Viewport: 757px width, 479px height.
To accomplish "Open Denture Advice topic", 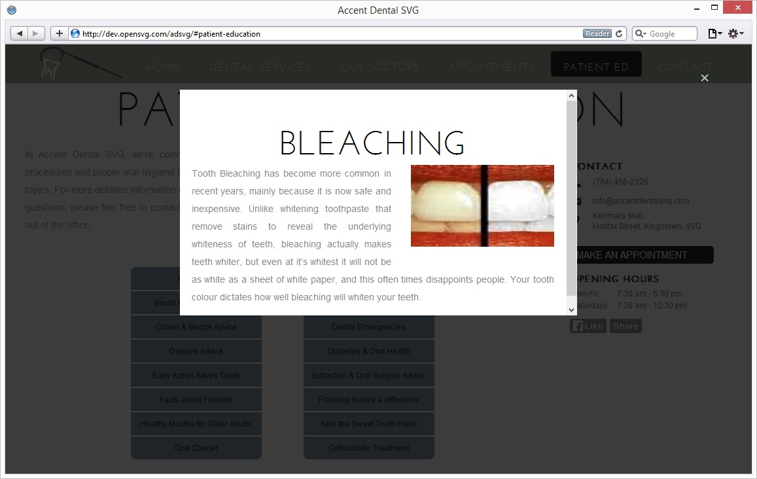I will [x=196, y=351].
